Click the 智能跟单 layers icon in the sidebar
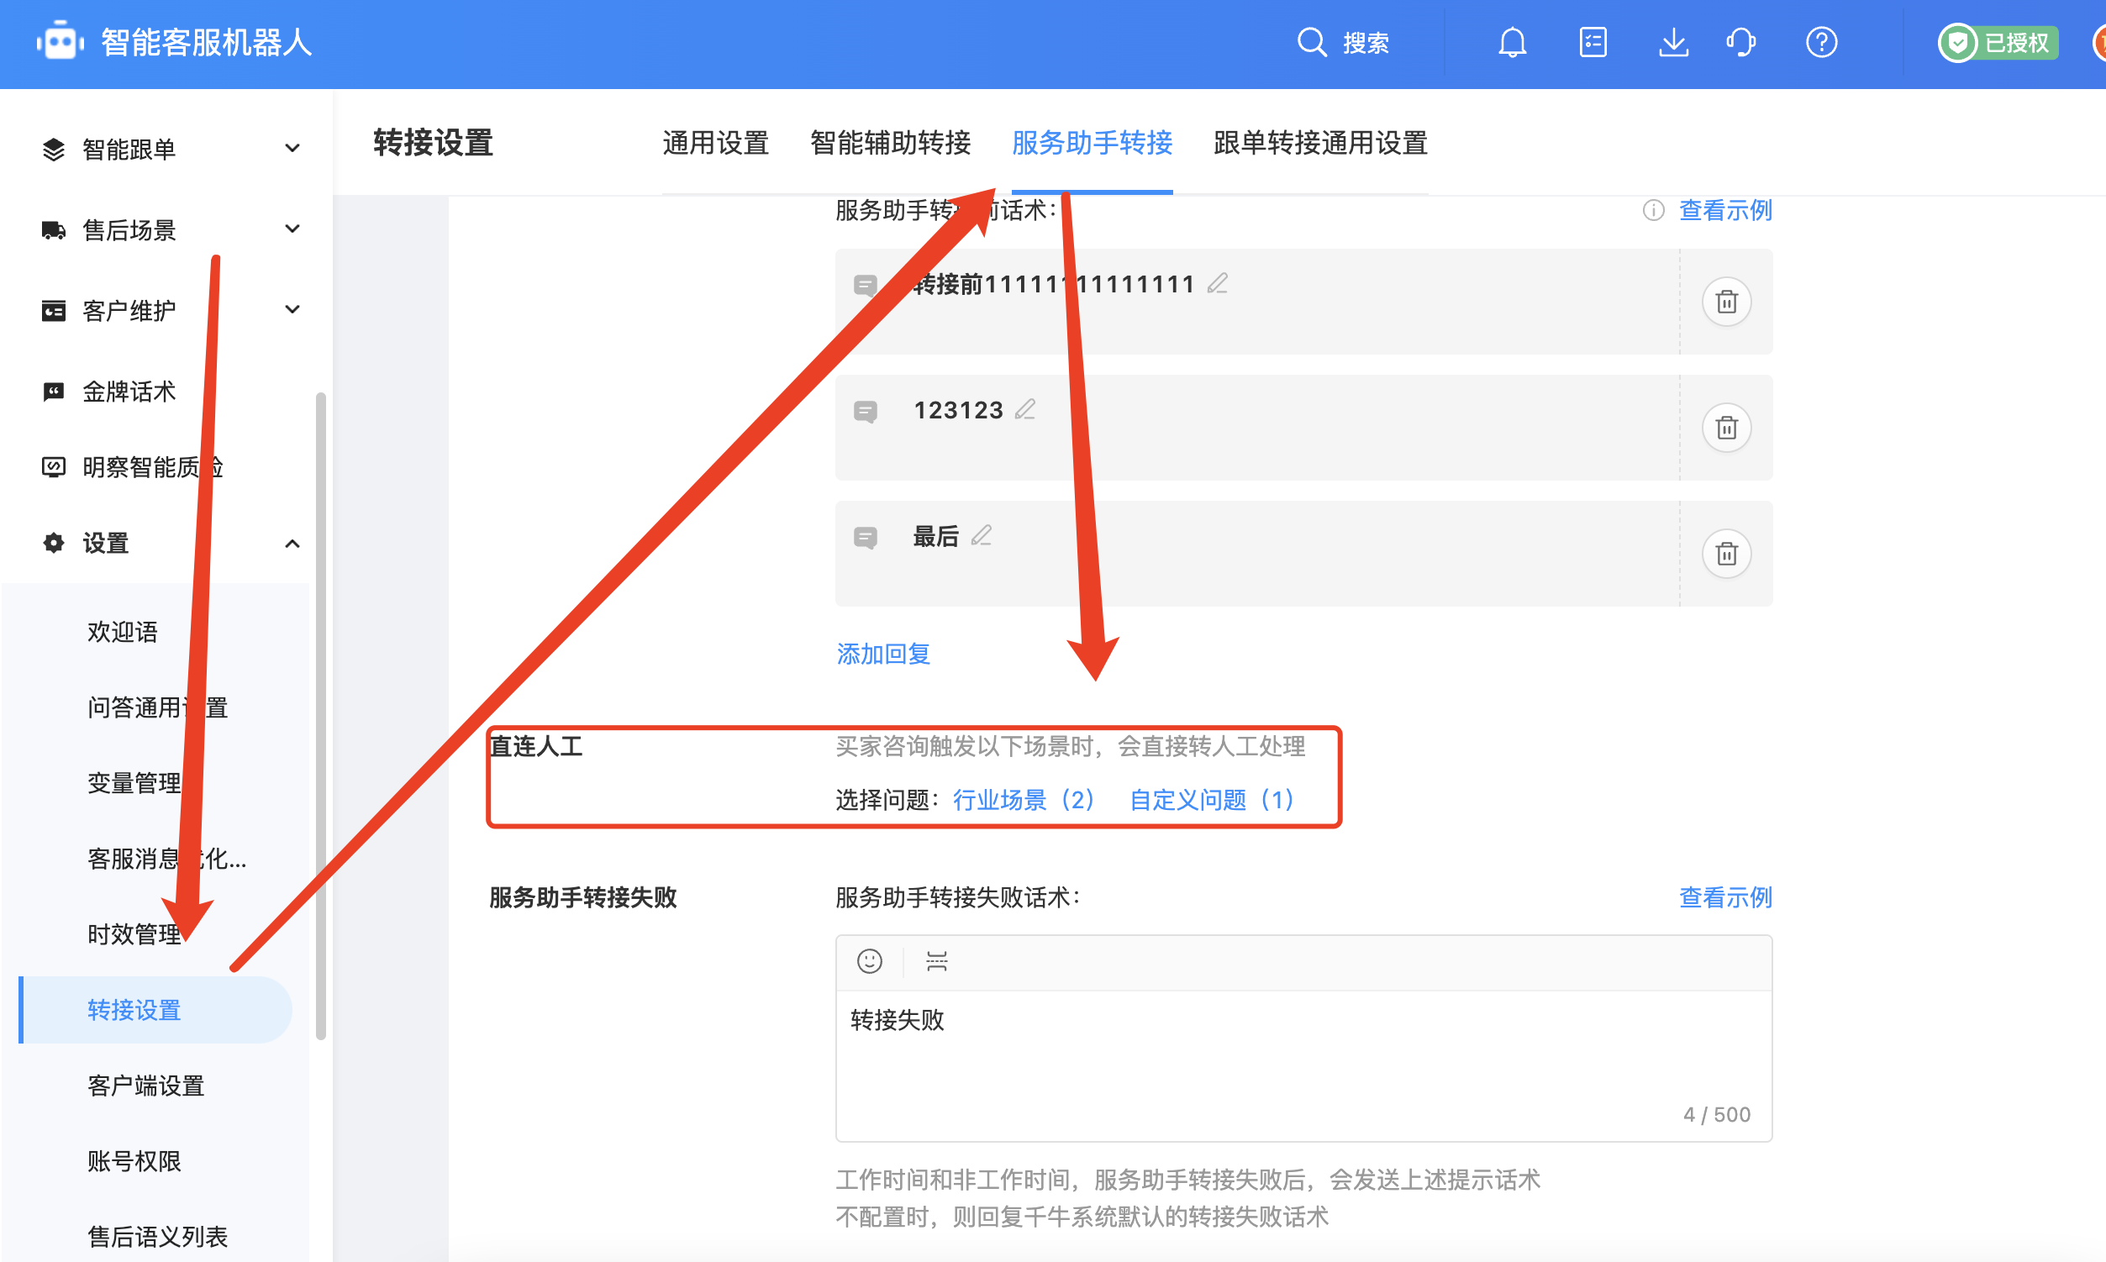Image resolution: width=2106 pixels, height=1262 pixels. [x=54, y=149]
